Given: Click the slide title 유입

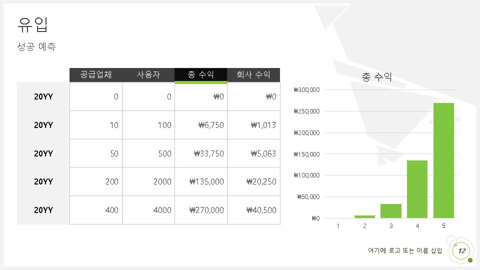Looking at the screenshot, I should coord(33,24).
